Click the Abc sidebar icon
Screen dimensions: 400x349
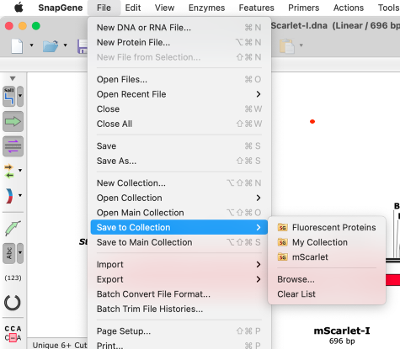(9, 253)
